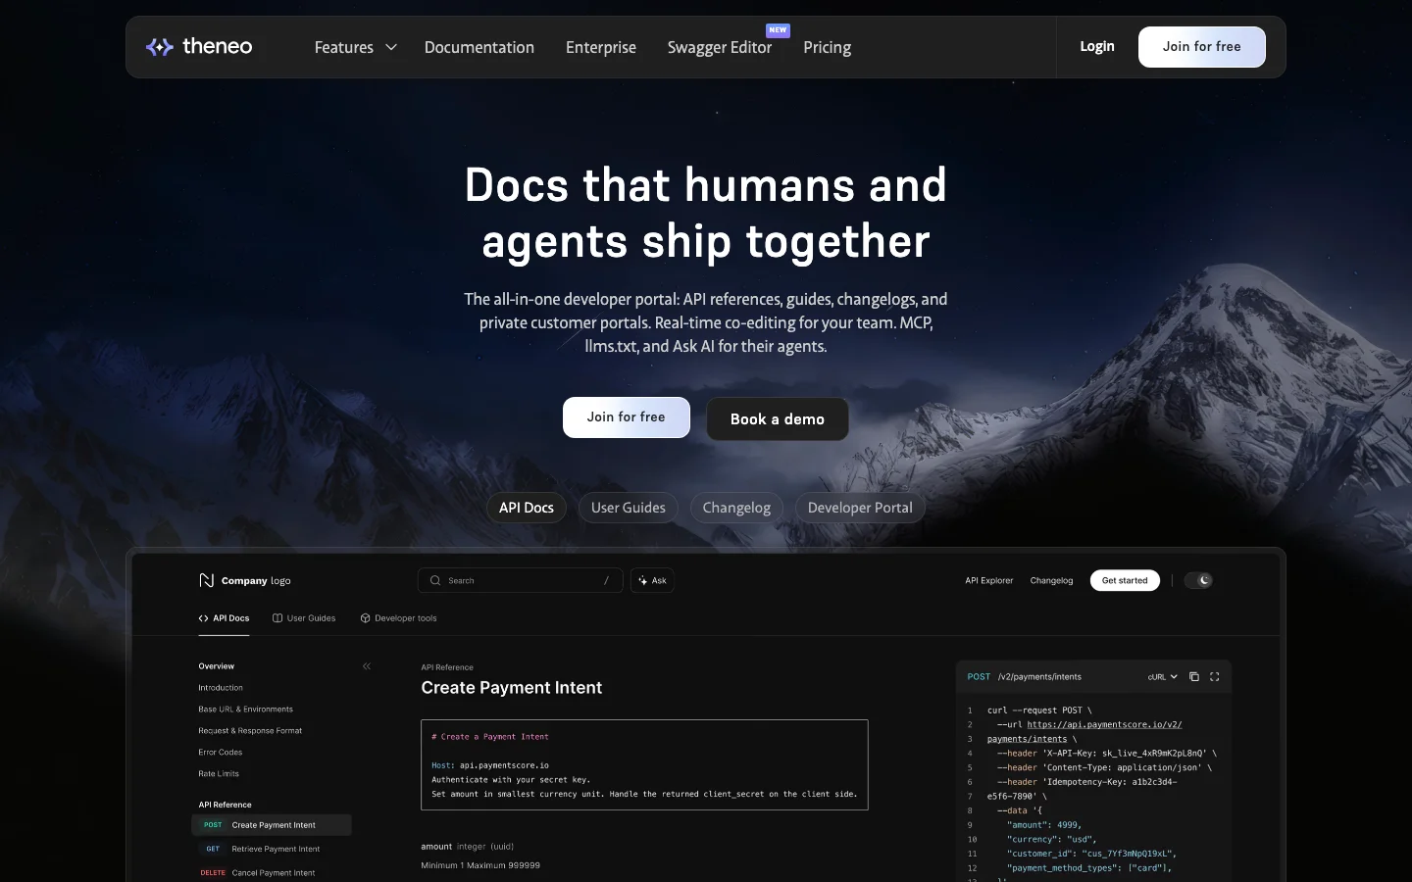Open API Explorer link in preview
Viewport: 1412px width, 882px height.
(989, 580)
